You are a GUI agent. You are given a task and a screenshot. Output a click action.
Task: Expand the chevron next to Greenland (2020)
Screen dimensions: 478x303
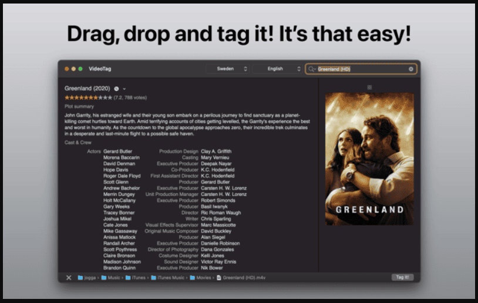tap(124, 89)
